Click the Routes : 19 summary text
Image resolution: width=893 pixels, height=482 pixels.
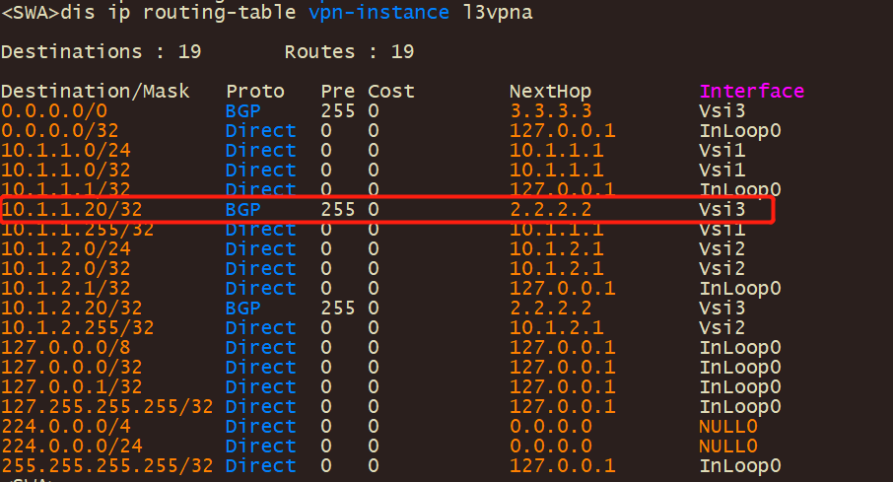pyautogui.click(x=349, y=51)
